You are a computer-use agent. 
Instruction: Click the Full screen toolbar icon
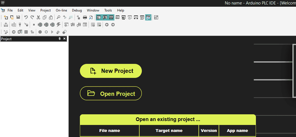click(x=156, y=17)
